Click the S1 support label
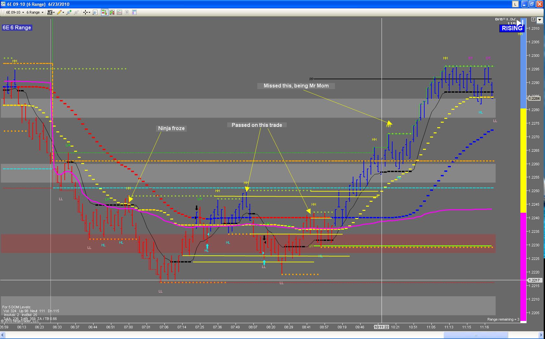545x339 pixels. tap(311, 246)
